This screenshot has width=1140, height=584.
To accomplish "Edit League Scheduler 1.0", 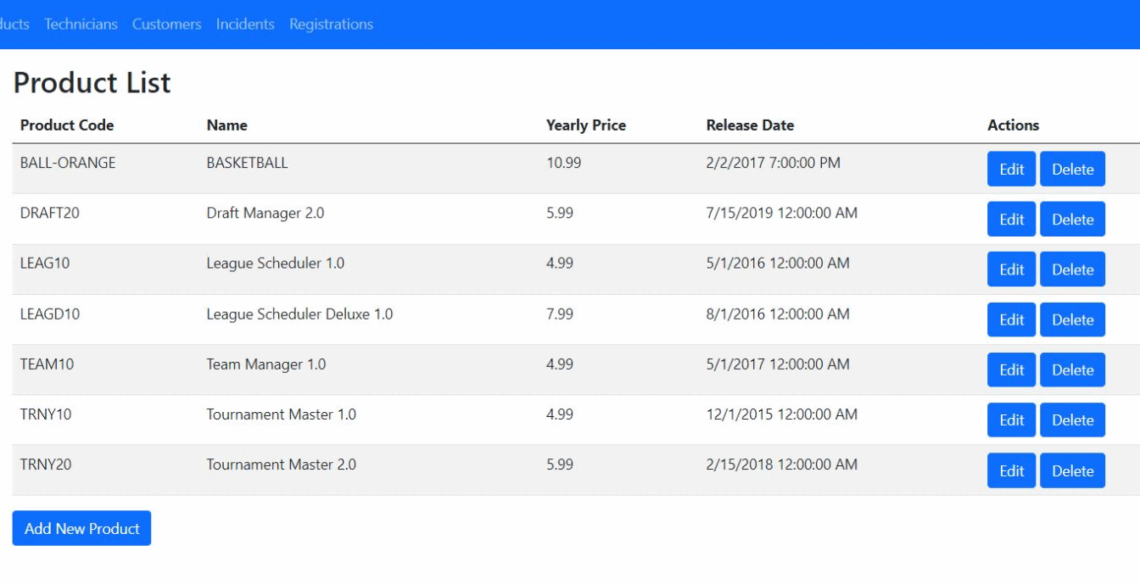I will pos(1011,270).
